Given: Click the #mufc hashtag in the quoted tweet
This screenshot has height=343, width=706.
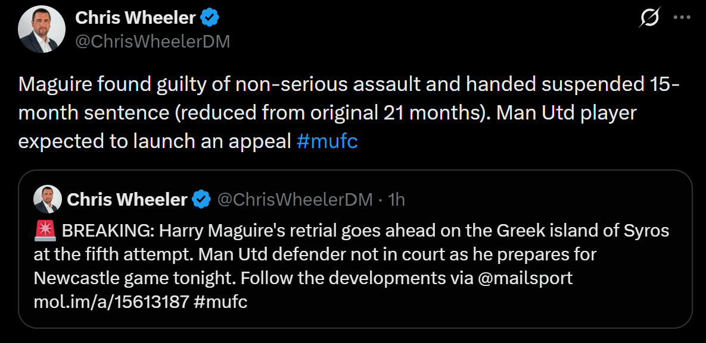Looking at the screenshot, I should [x=220, y=302].
